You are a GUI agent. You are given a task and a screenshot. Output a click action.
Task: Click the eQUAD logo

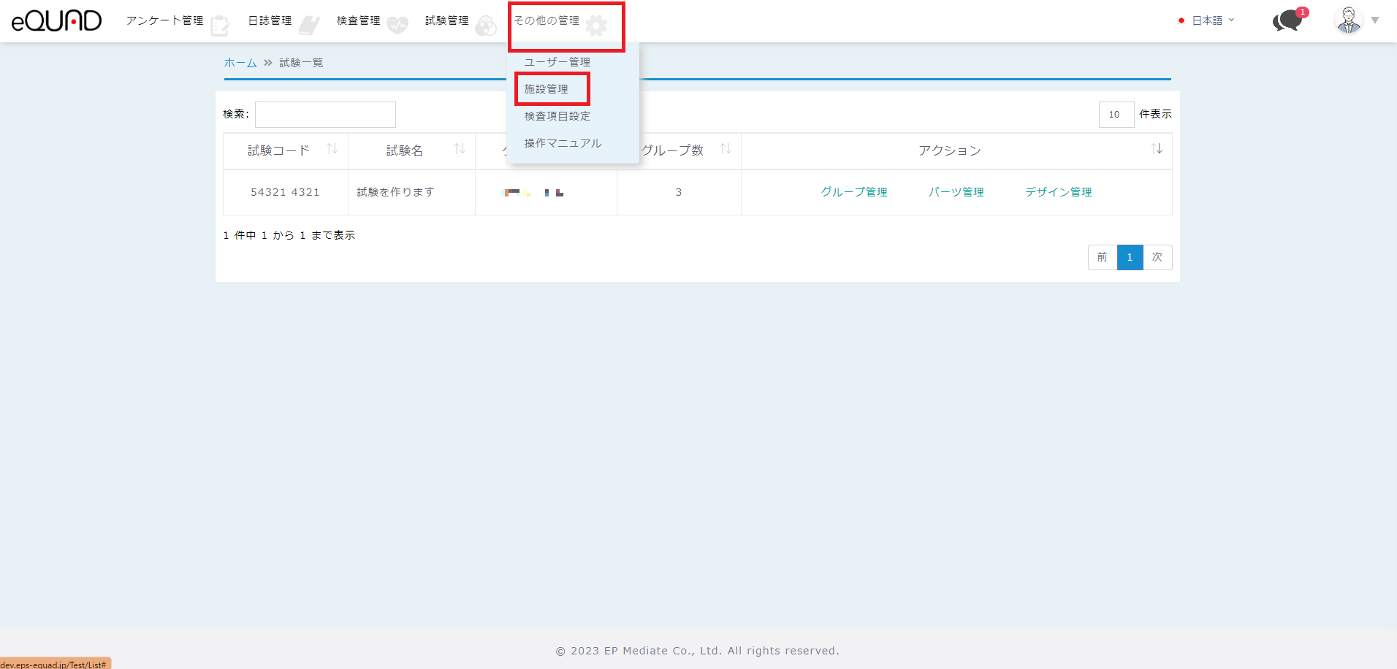click(x=56, y=20)
